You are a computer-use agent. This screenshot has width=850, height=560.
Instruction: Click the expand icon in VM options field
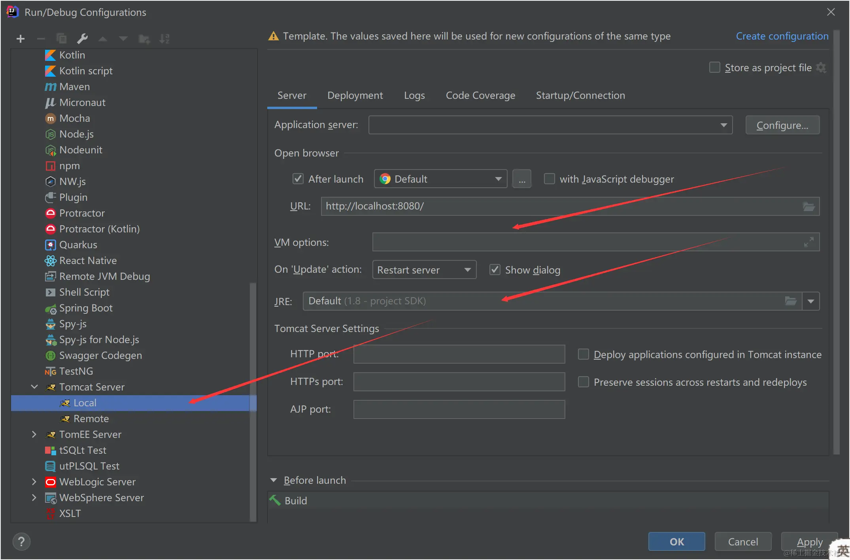(808, 242)
